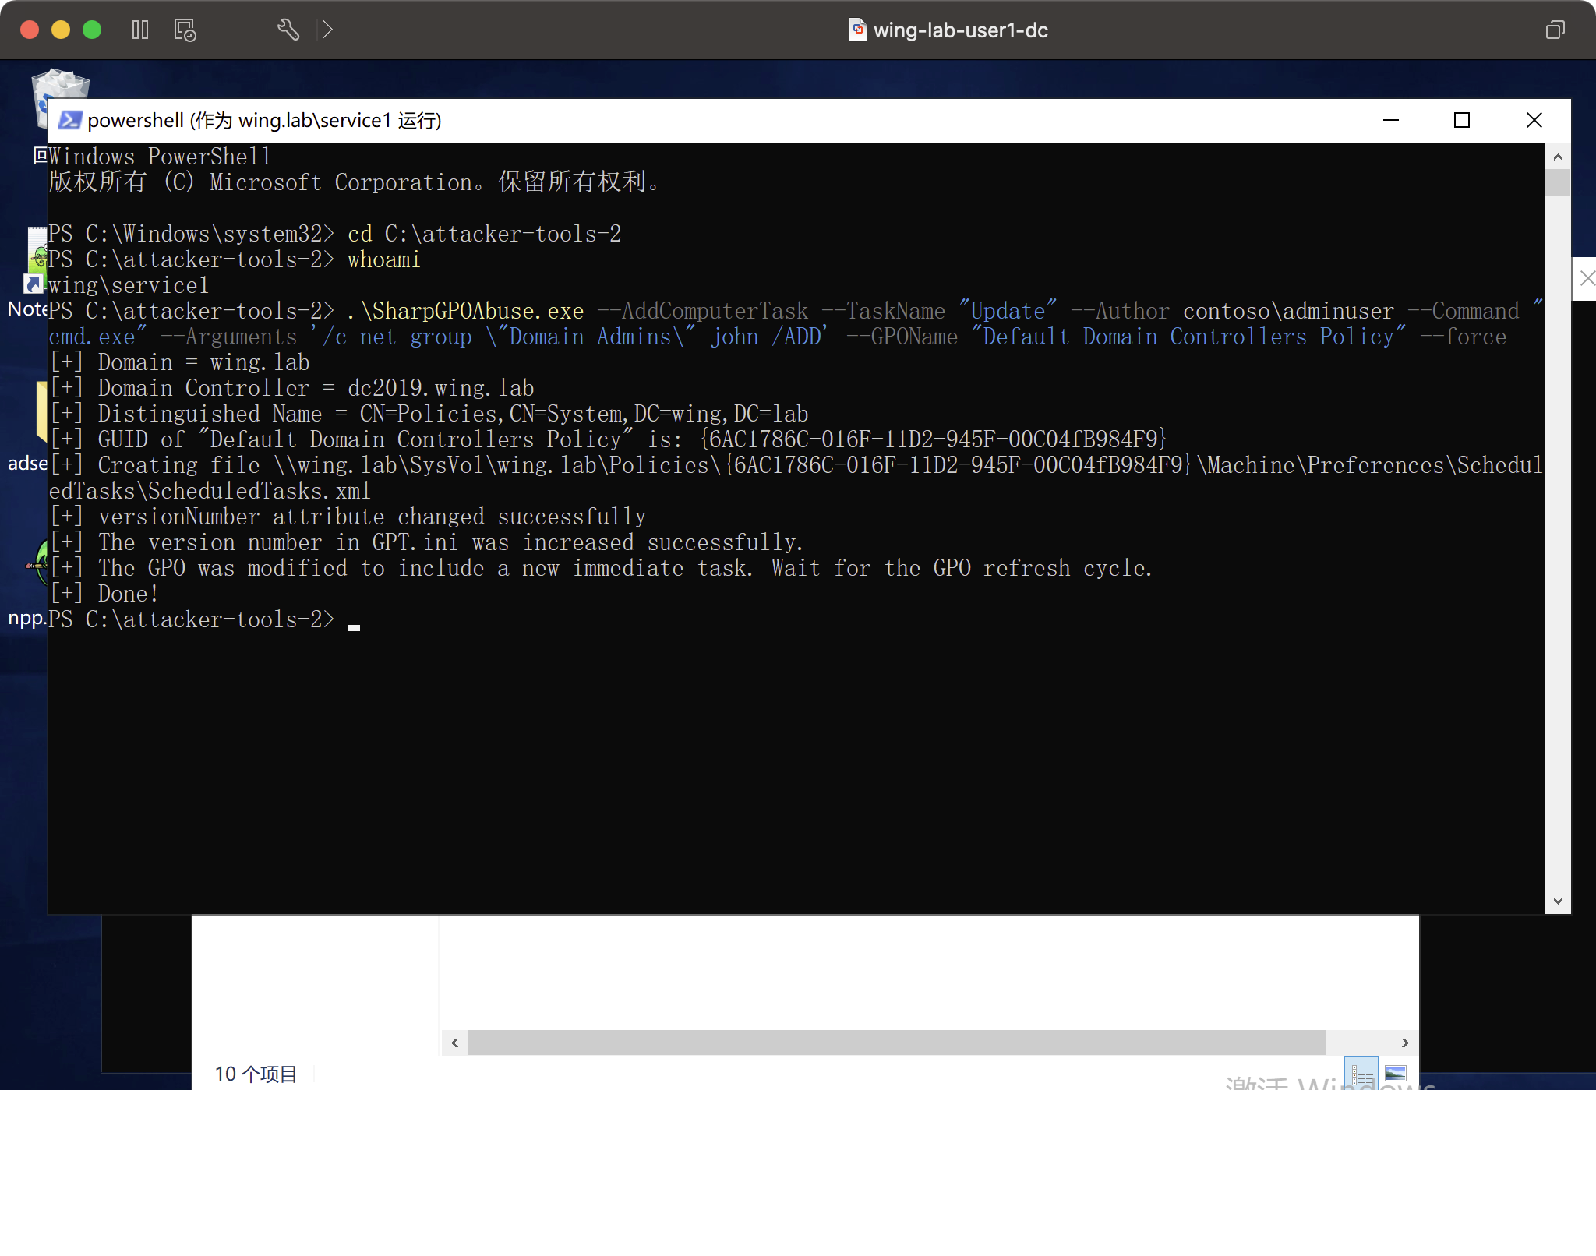Click the last PowerShell prompt line

[204, 619]
